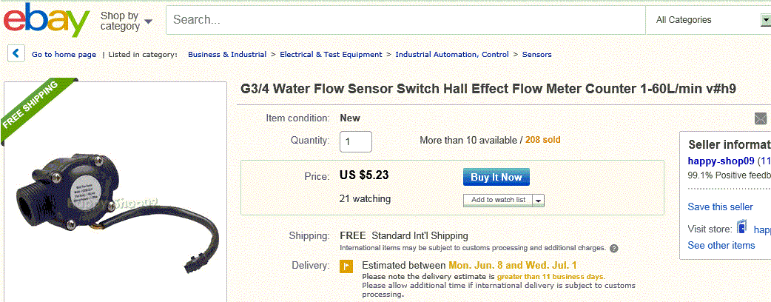Screen dimensions: 771x302
Task: Click the back arrow icon
Action: tap(16, 54)
